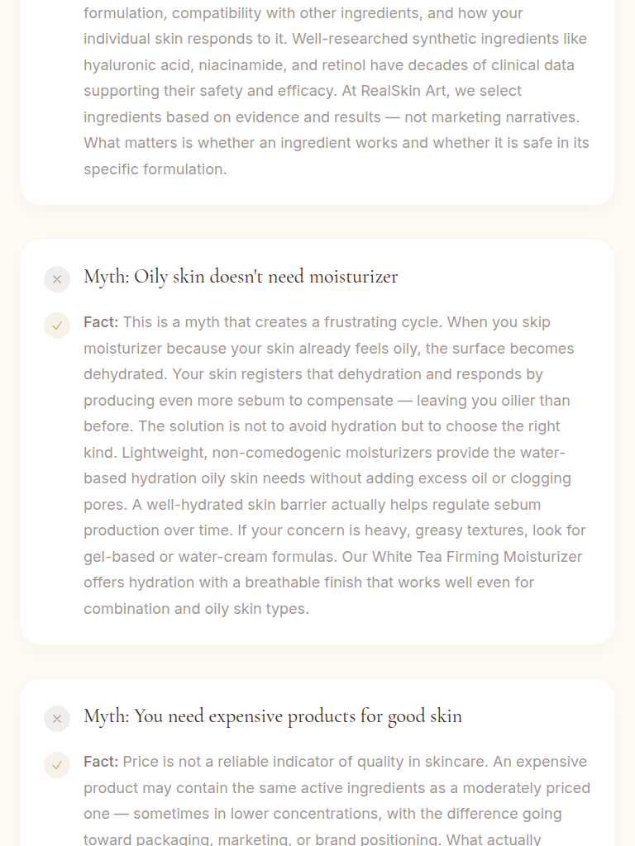Click the bold "Fact:" label in the expensive products card
Image resolution: width=635 pixels, height=846 pixels.
coord(101,762)
